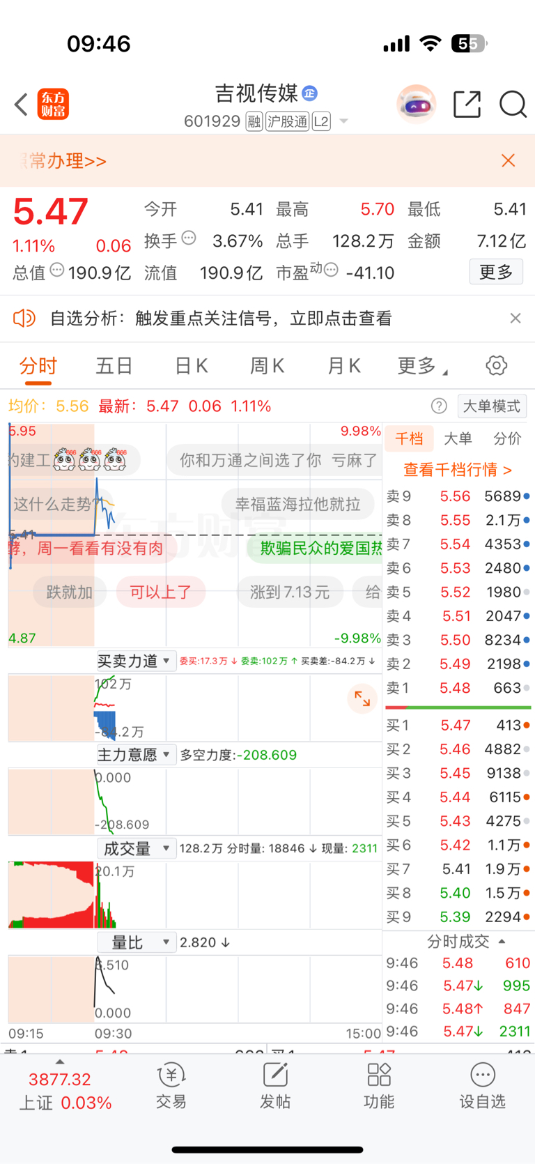
Task: Select the 千档 tab
Action: (409, 438)
